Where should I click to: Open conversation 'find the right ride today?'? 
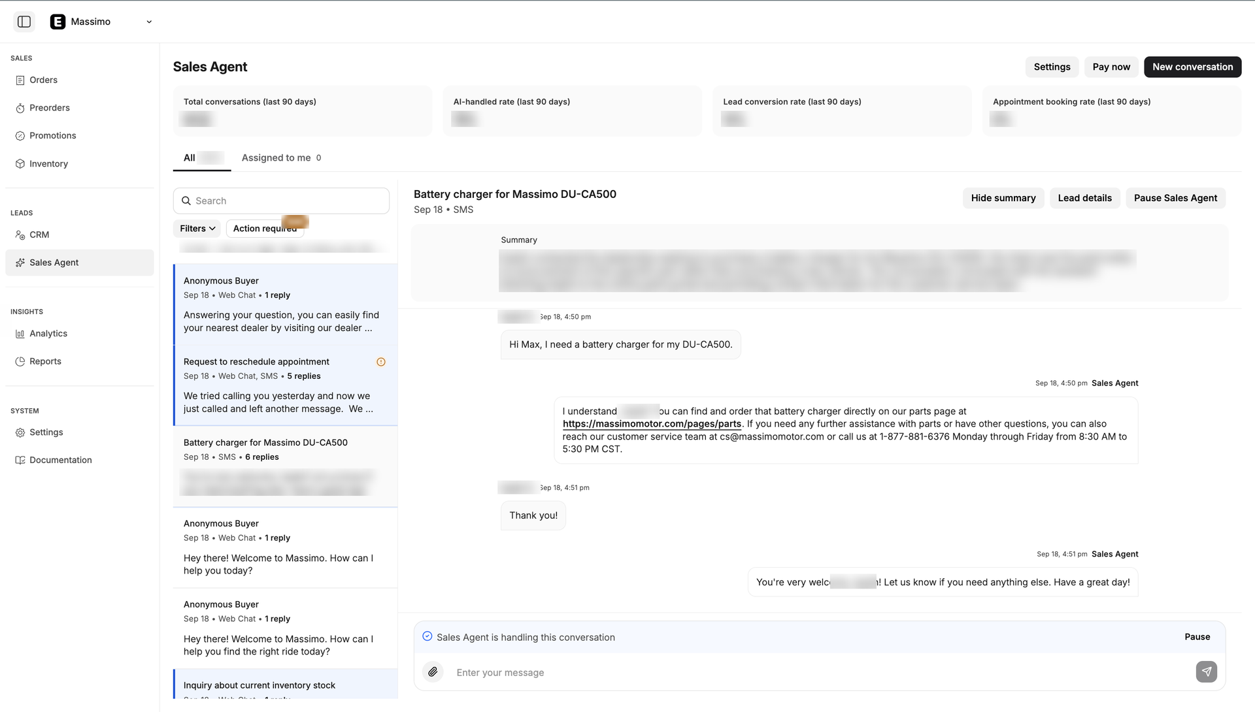click(286, 629)
